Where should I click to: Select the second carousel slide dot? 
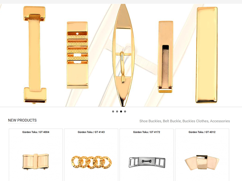(117, 111)
